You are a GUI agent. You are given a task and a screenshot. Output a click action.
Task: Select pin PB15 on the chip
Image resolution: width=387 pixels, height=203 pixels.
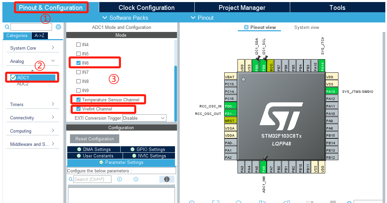332,135
